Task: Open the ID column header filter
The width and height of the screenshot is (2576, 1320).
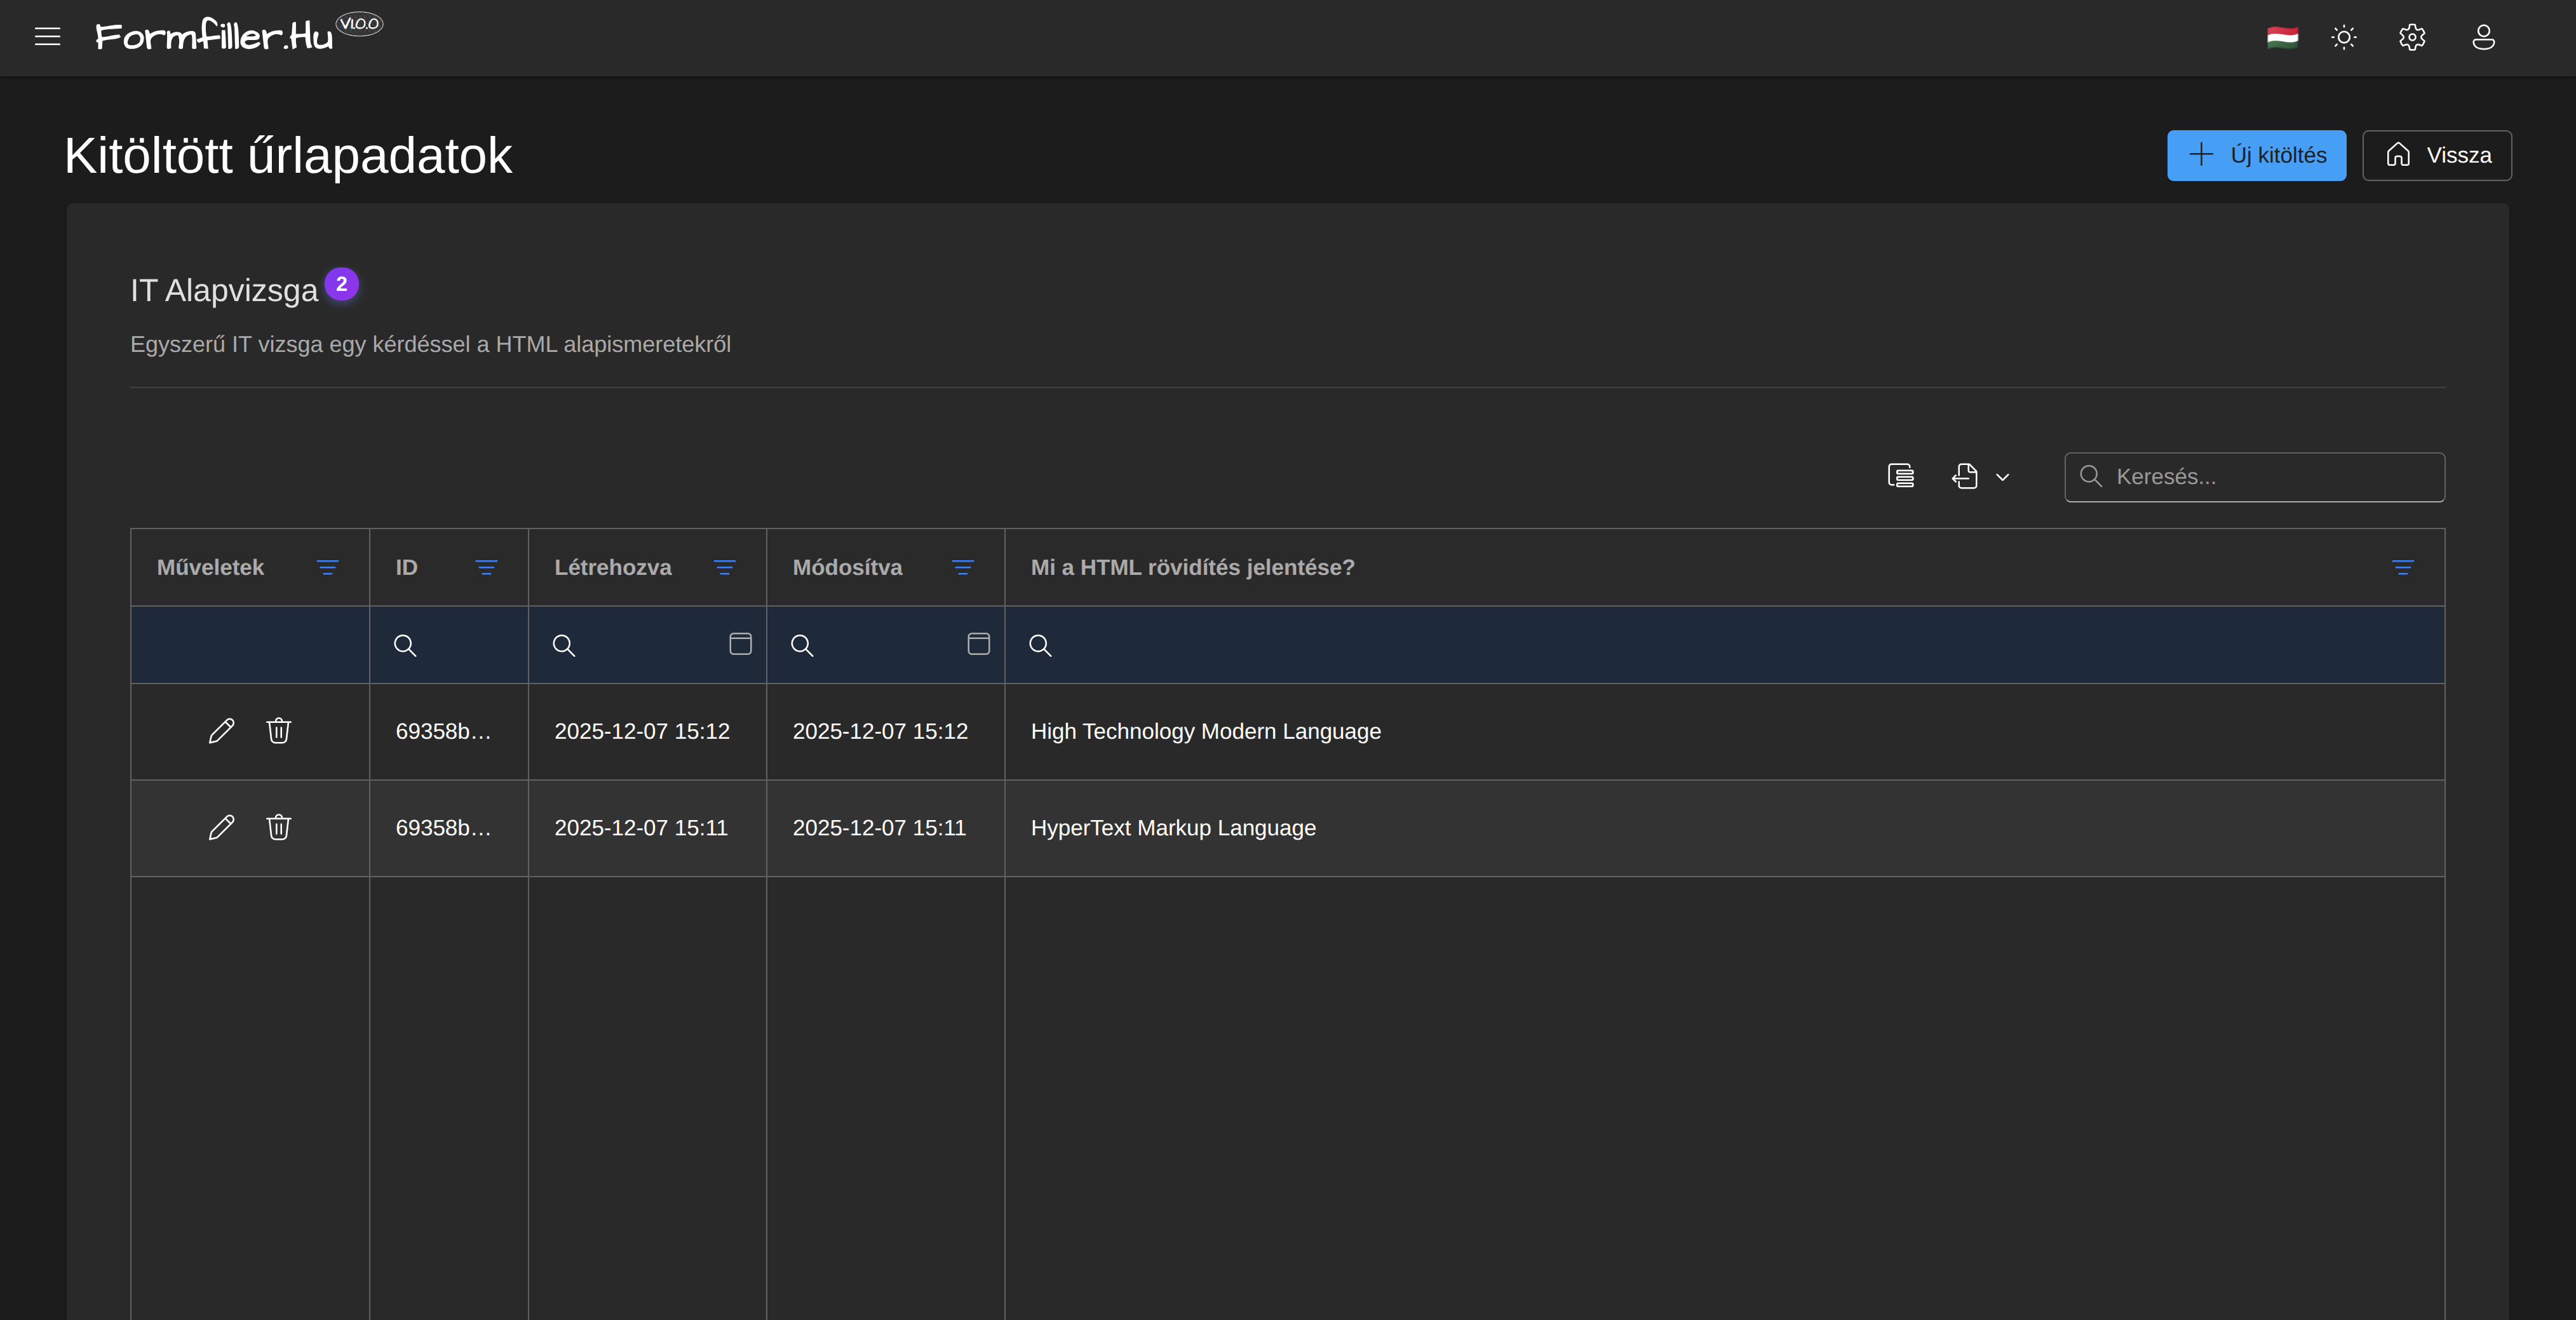Action: (x=486, y=567)
